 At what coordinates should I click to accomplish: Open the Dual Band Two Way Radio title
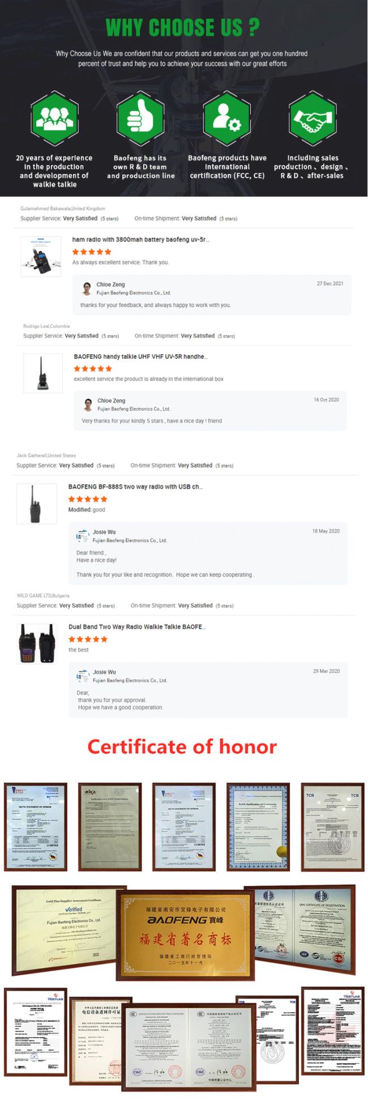pyautogui.click(x=137, y=627)
